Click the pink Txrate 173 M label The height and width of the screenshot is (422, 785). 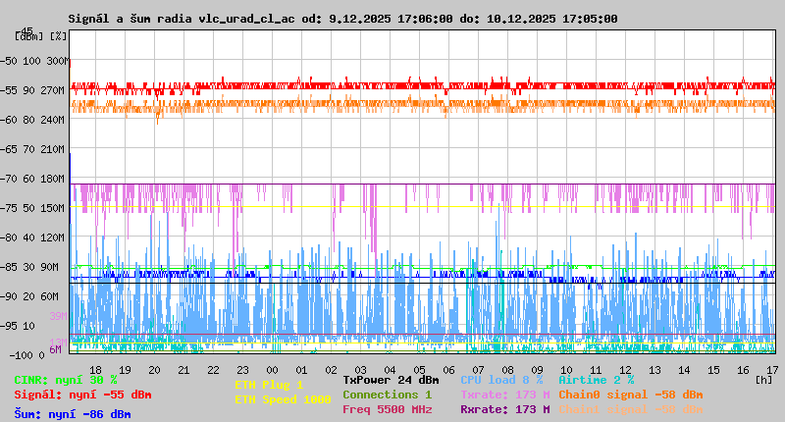[x=504, y=395]
